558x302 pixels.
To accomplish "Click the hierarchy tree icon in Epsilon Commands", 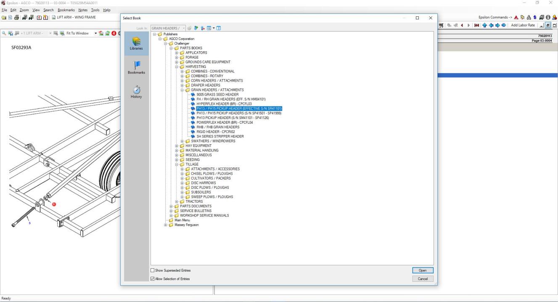I will click(x=530, y=17).
